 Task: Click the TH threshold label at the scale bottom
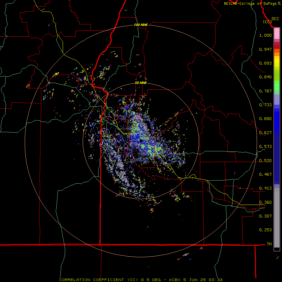pyautogui.click(x=269, y=244)
